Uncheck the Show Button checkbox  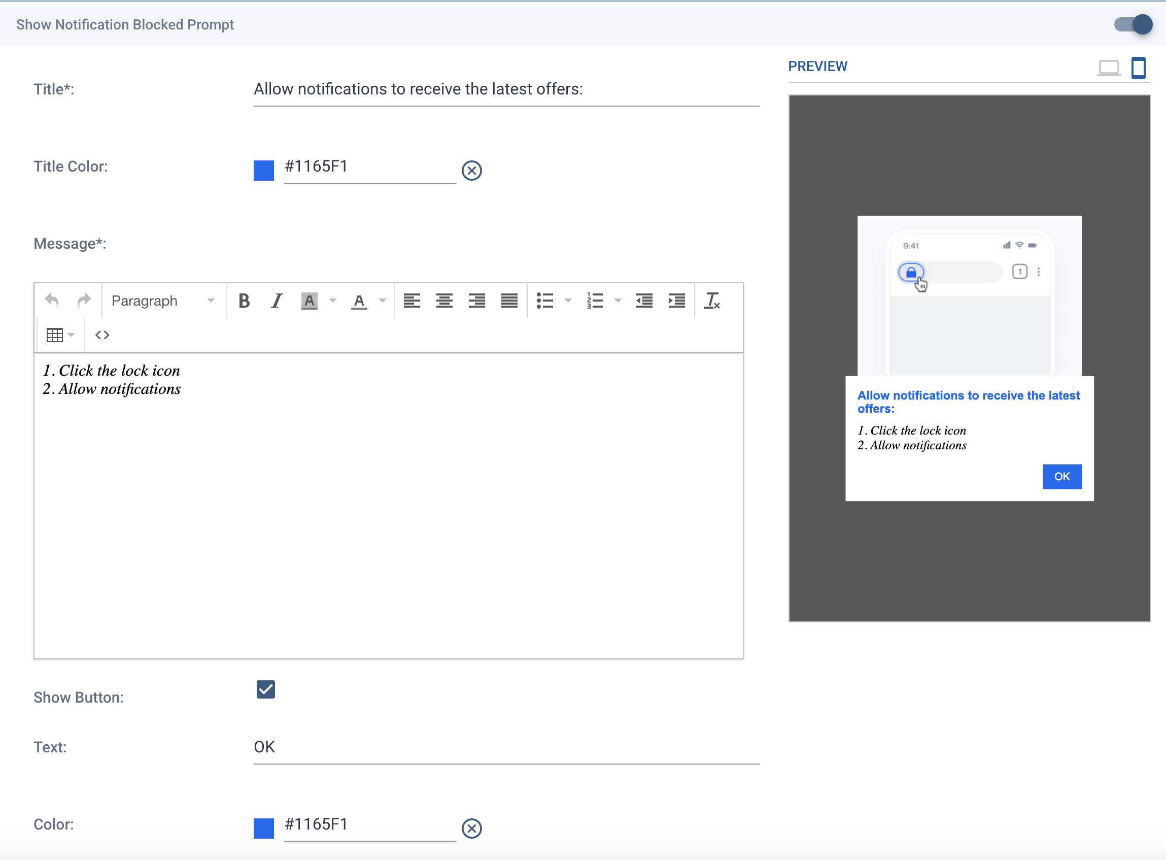265,689
